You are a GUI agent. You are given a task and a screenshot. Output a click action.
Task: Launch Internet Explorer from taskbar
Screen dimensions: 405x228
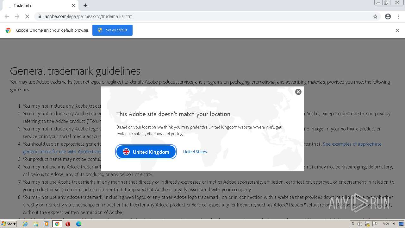[25, 224]
